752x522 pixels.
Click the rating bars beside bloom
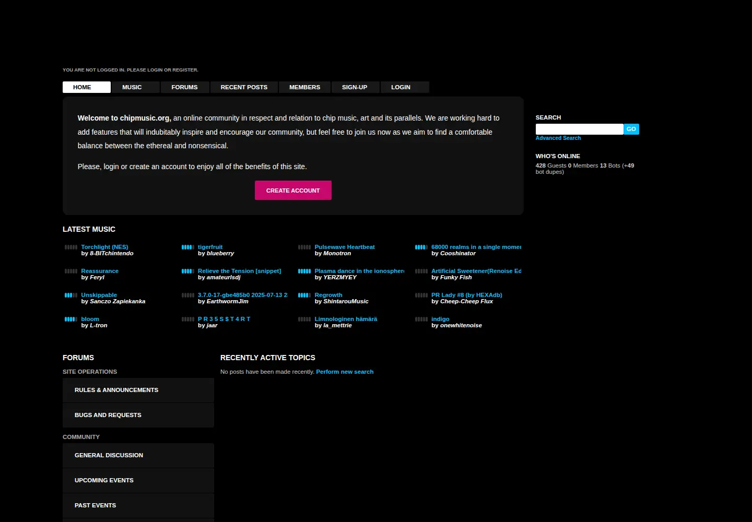click(71, 319)
